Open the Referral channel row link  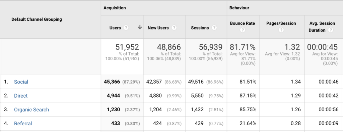coord(23,124)
